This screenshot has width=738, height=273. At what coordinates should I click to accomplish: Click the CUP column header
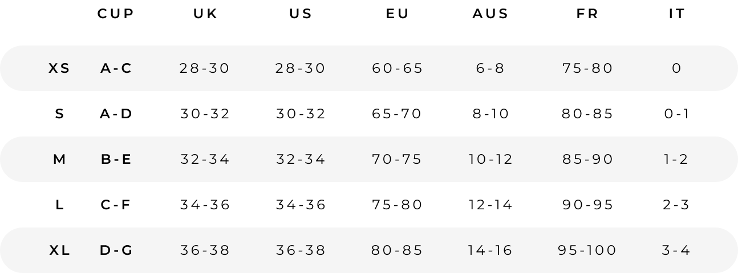click(116, 14)
